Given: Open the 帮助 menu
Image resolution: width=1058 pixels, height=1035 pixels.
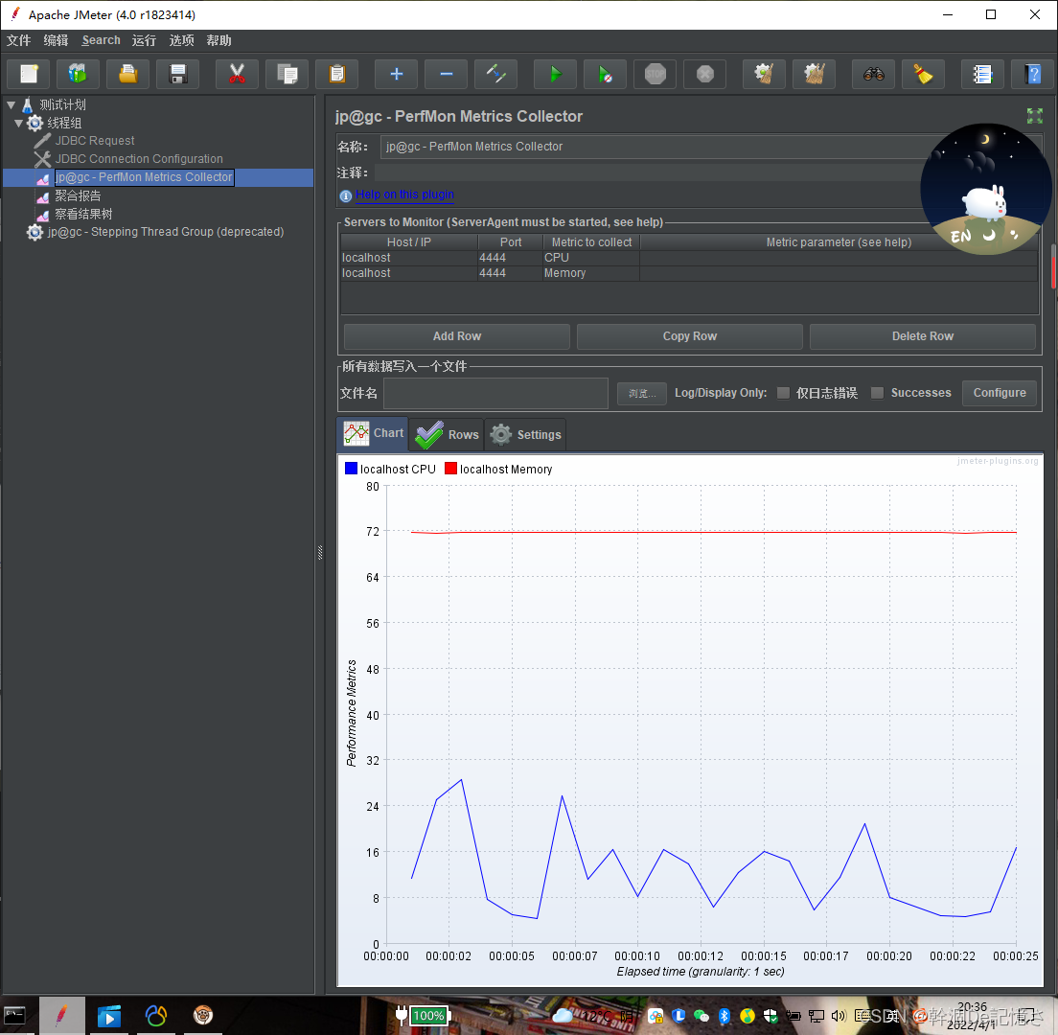Looking at the screenshot, I should coord(218,40).
